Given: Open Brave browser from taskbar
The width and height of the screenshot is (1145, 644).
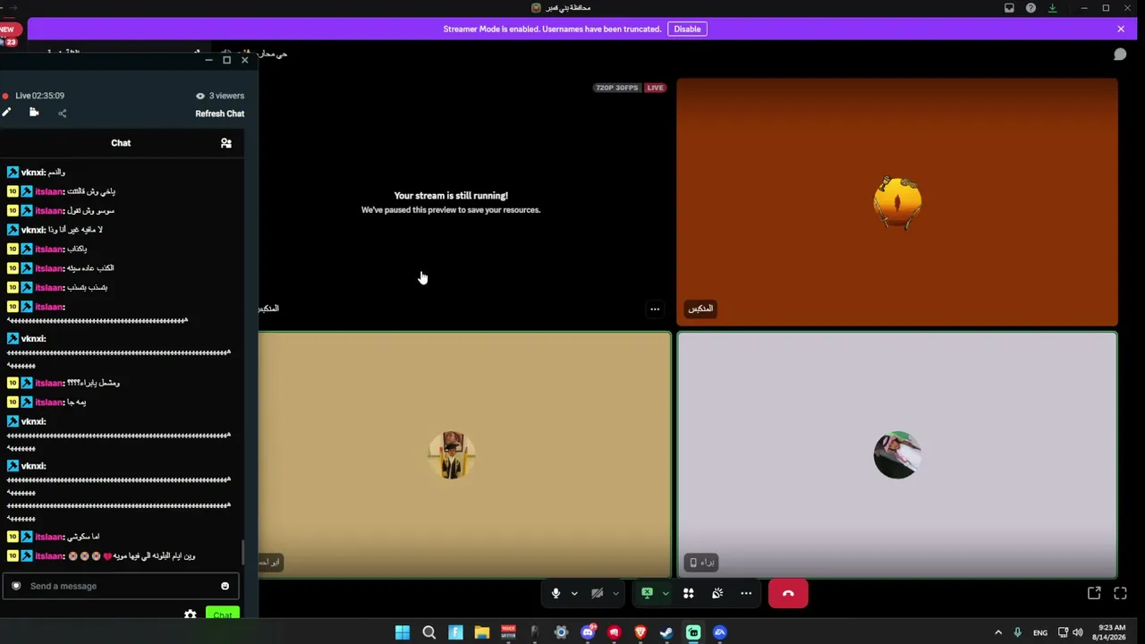Looking at the screenshot, I should coord(640,632).
